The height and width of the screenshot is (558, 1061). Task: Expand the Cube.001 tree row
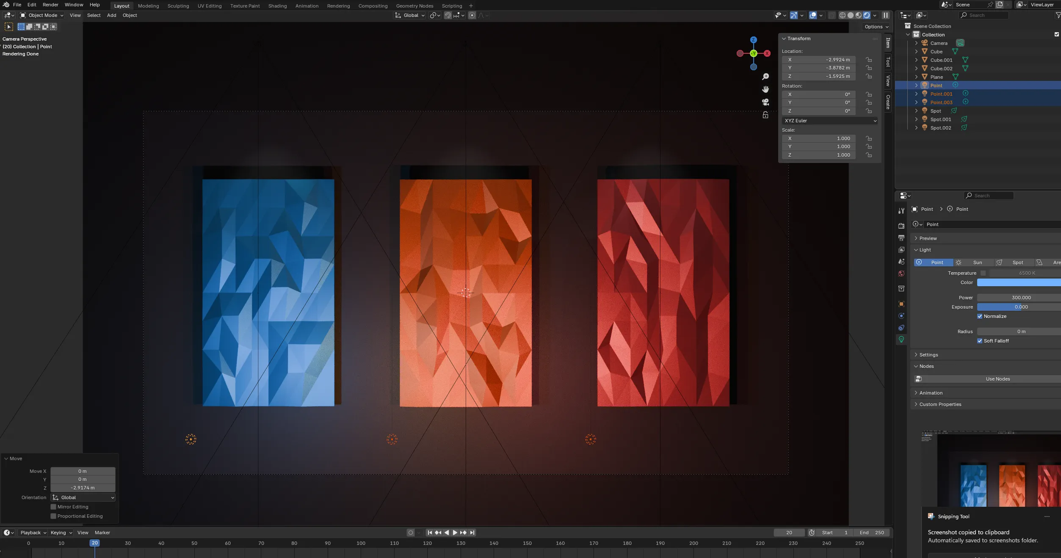pyautogui.click(x=916, y=60)
